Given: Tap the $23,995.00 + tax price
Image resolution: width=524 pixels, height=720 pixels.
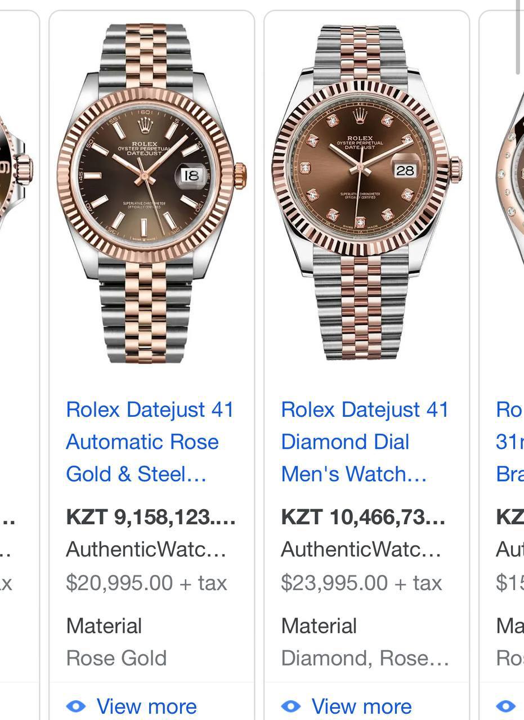Looking at the screenshot, I should pos(361,583).
